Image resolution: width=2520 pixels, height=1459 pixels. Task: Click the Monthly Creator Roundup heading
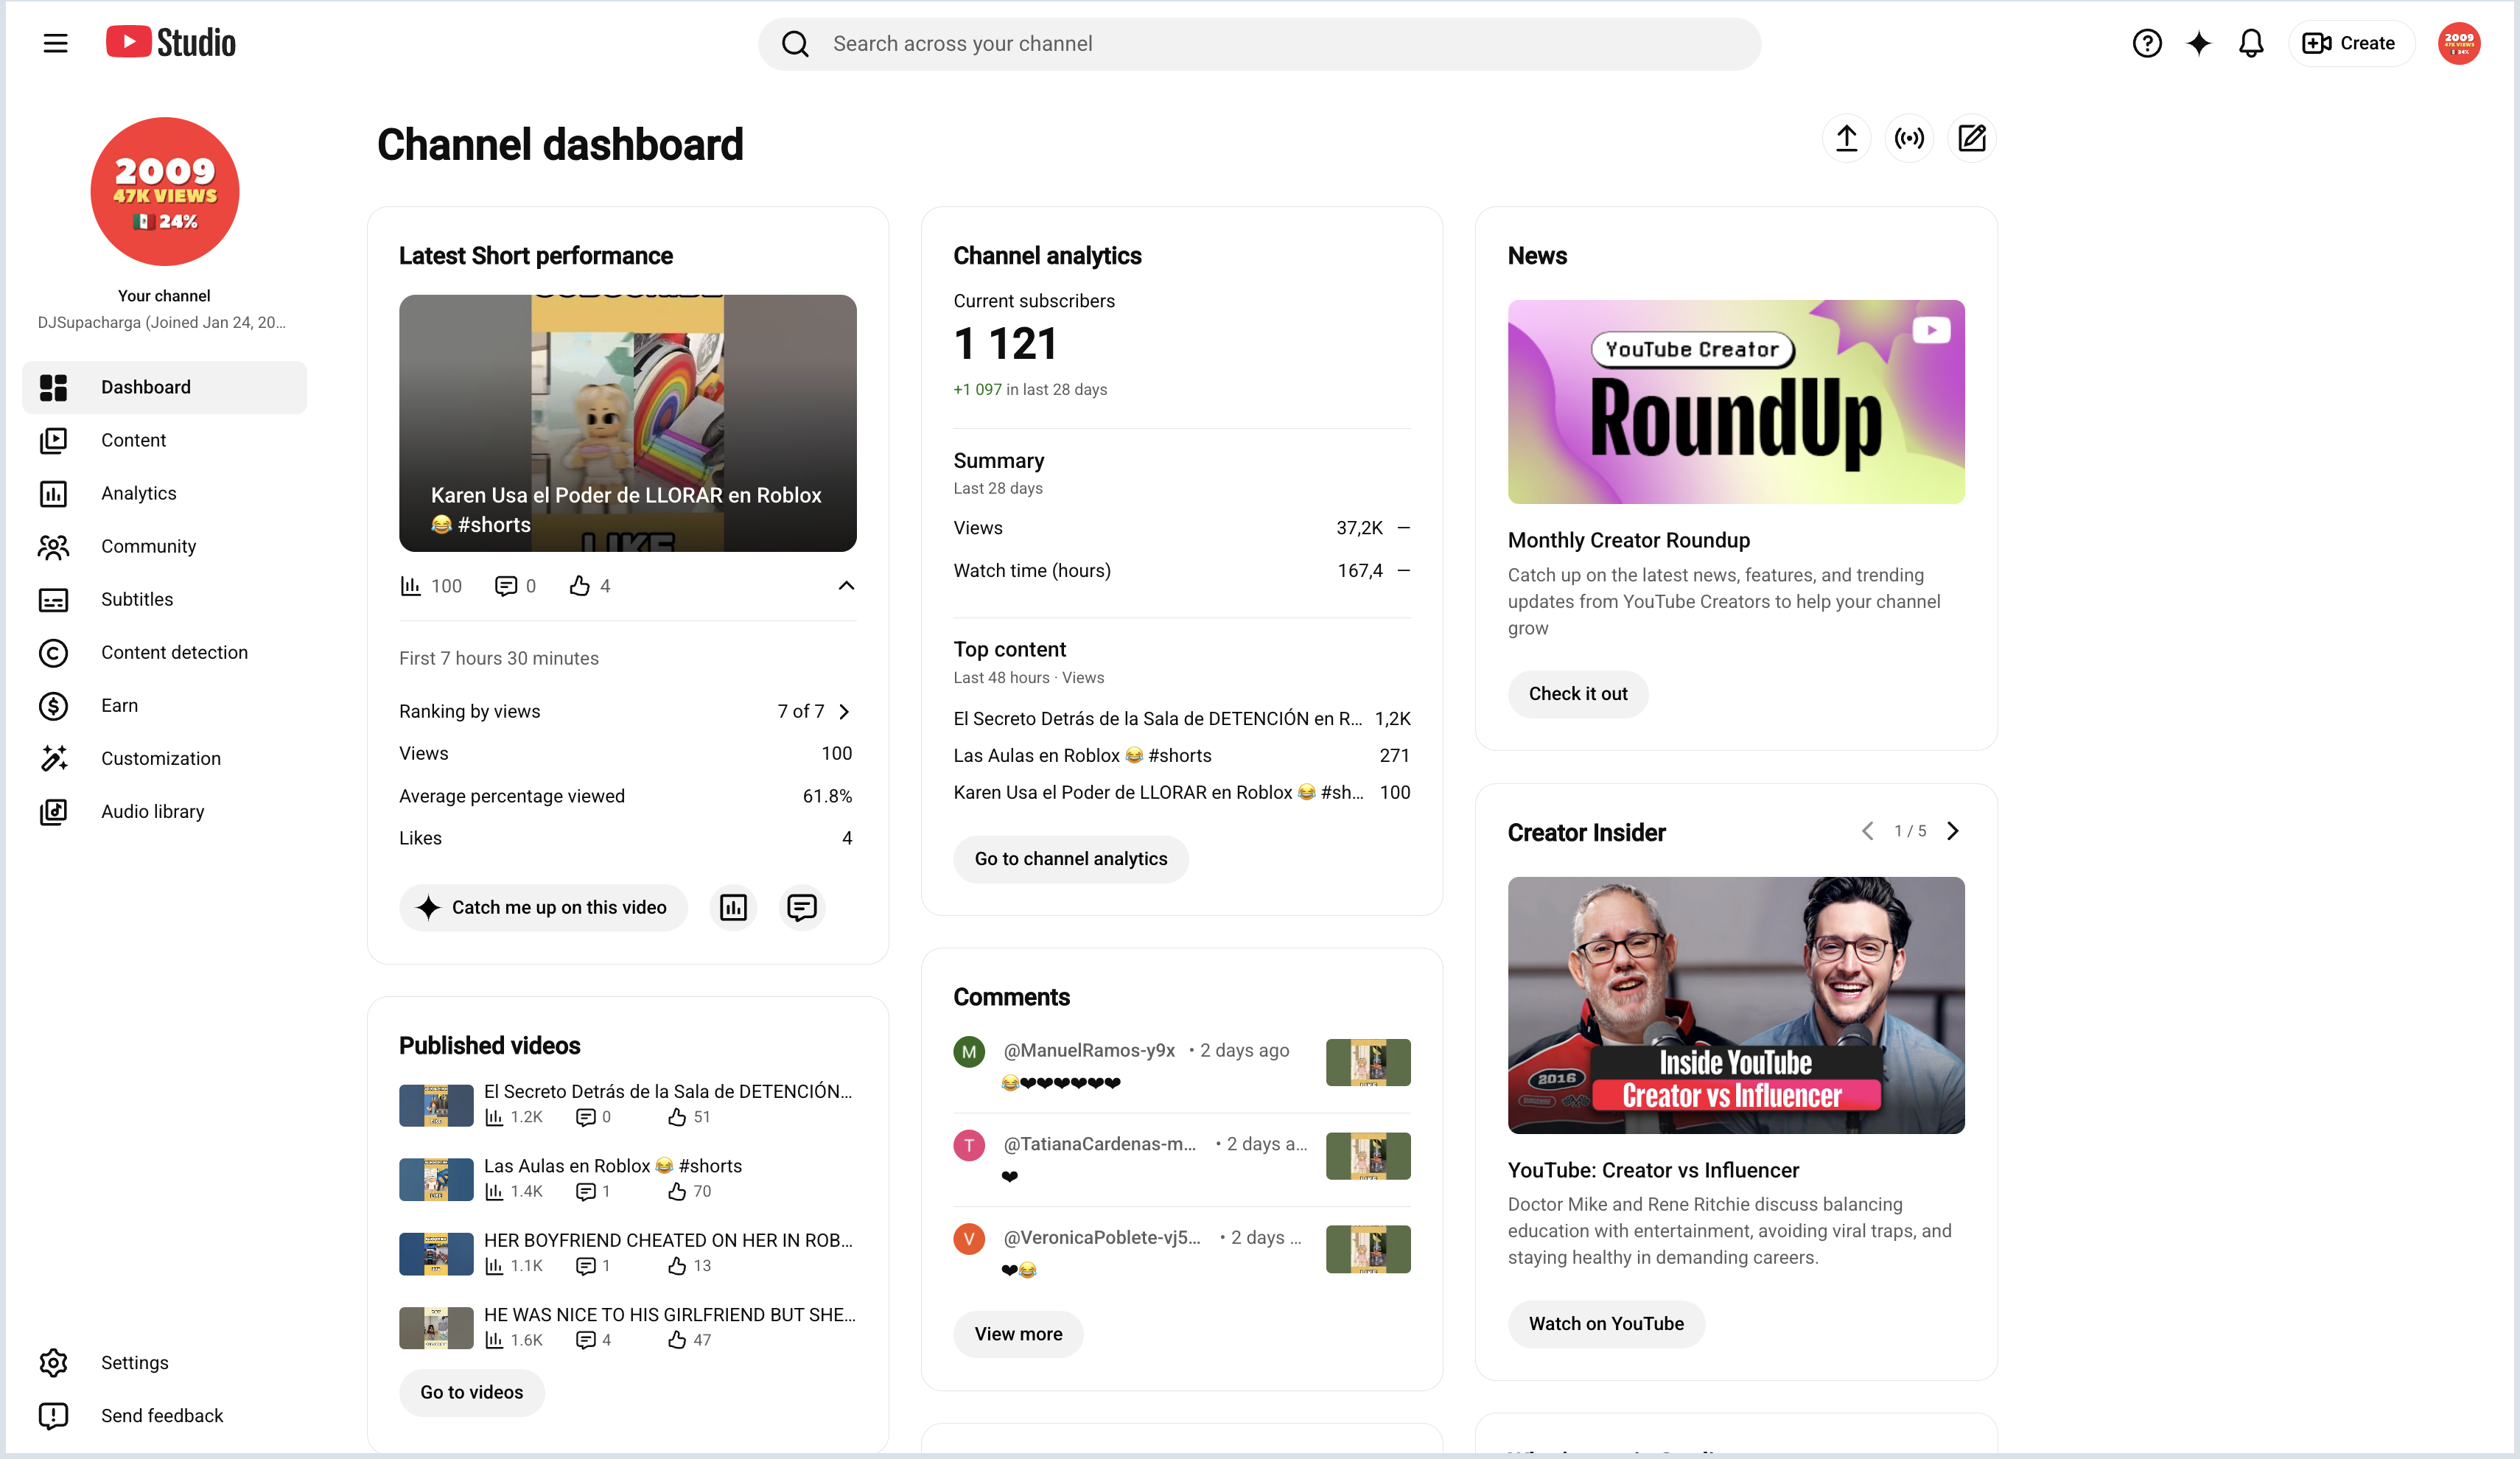(1628, 540)
